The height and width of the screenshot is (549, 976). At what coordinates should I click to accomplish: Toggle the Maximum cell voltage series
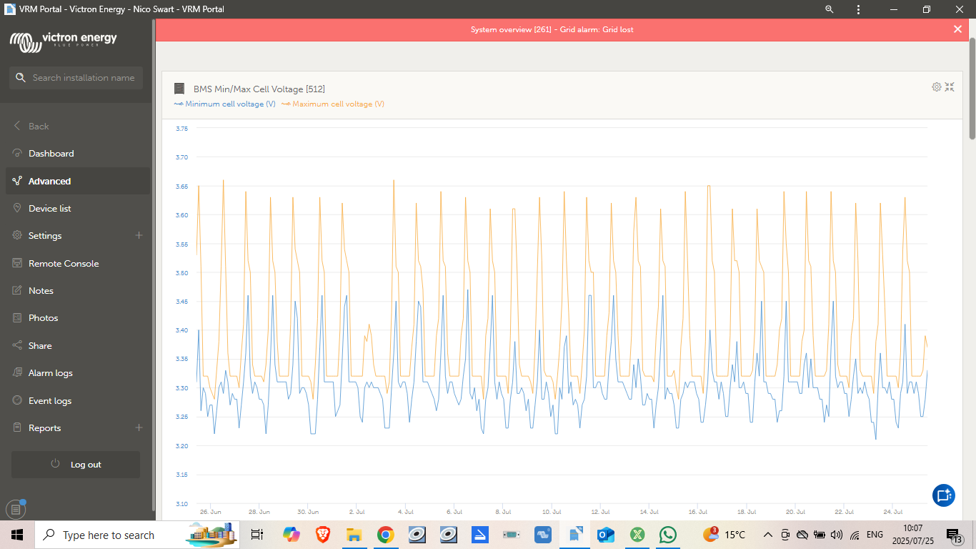pyautogui.click(x=333, y=104)
